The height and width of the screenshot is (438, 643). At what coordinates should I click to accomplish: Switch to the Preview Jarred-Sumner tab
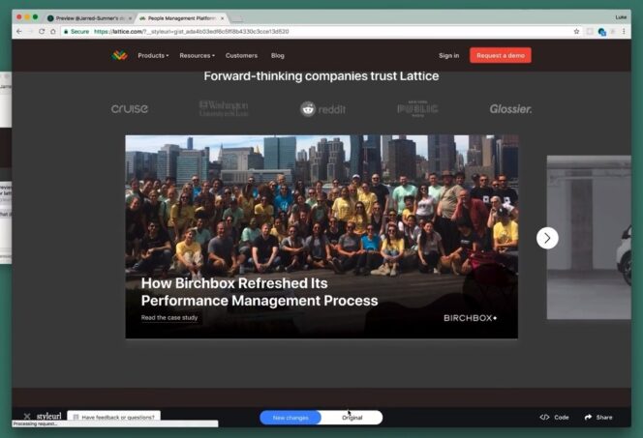(89, 18)
